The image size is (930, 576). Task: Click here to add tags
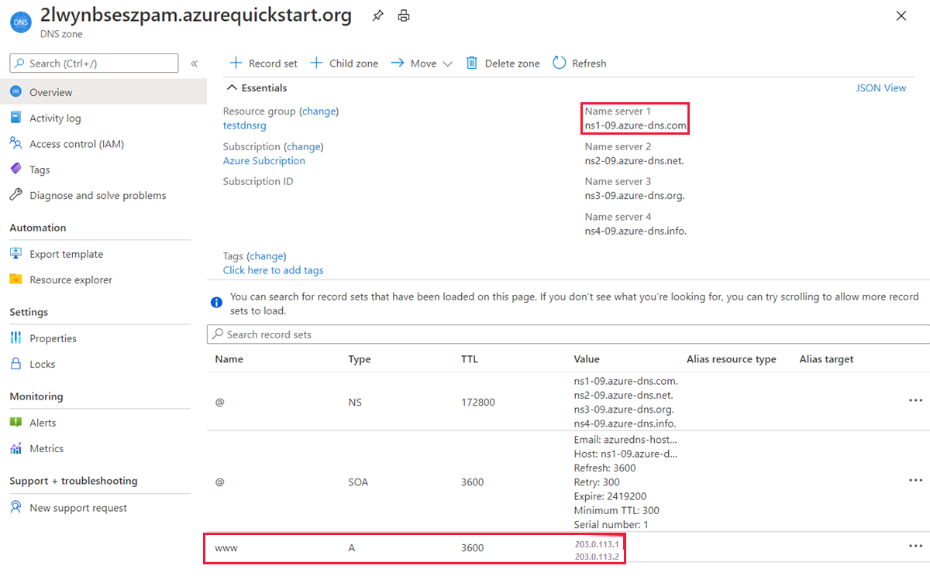coord(274,270)
